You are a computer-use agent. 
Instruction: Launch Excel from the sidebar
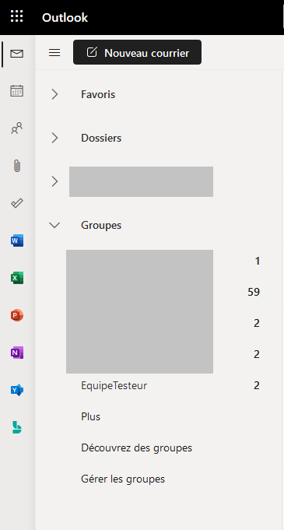point(17,278)
